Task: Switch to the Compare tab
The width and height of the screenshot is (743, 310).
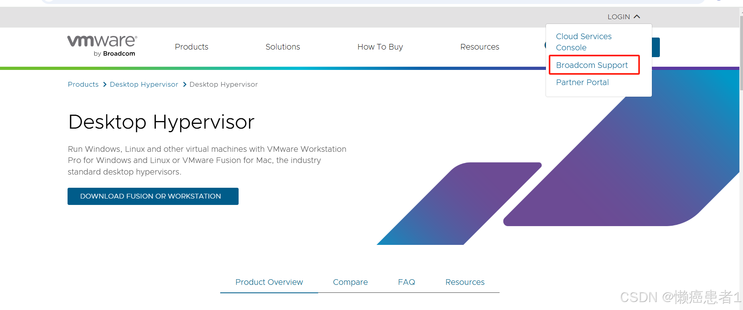Action: pyautogui.click(x=350, y=282)
